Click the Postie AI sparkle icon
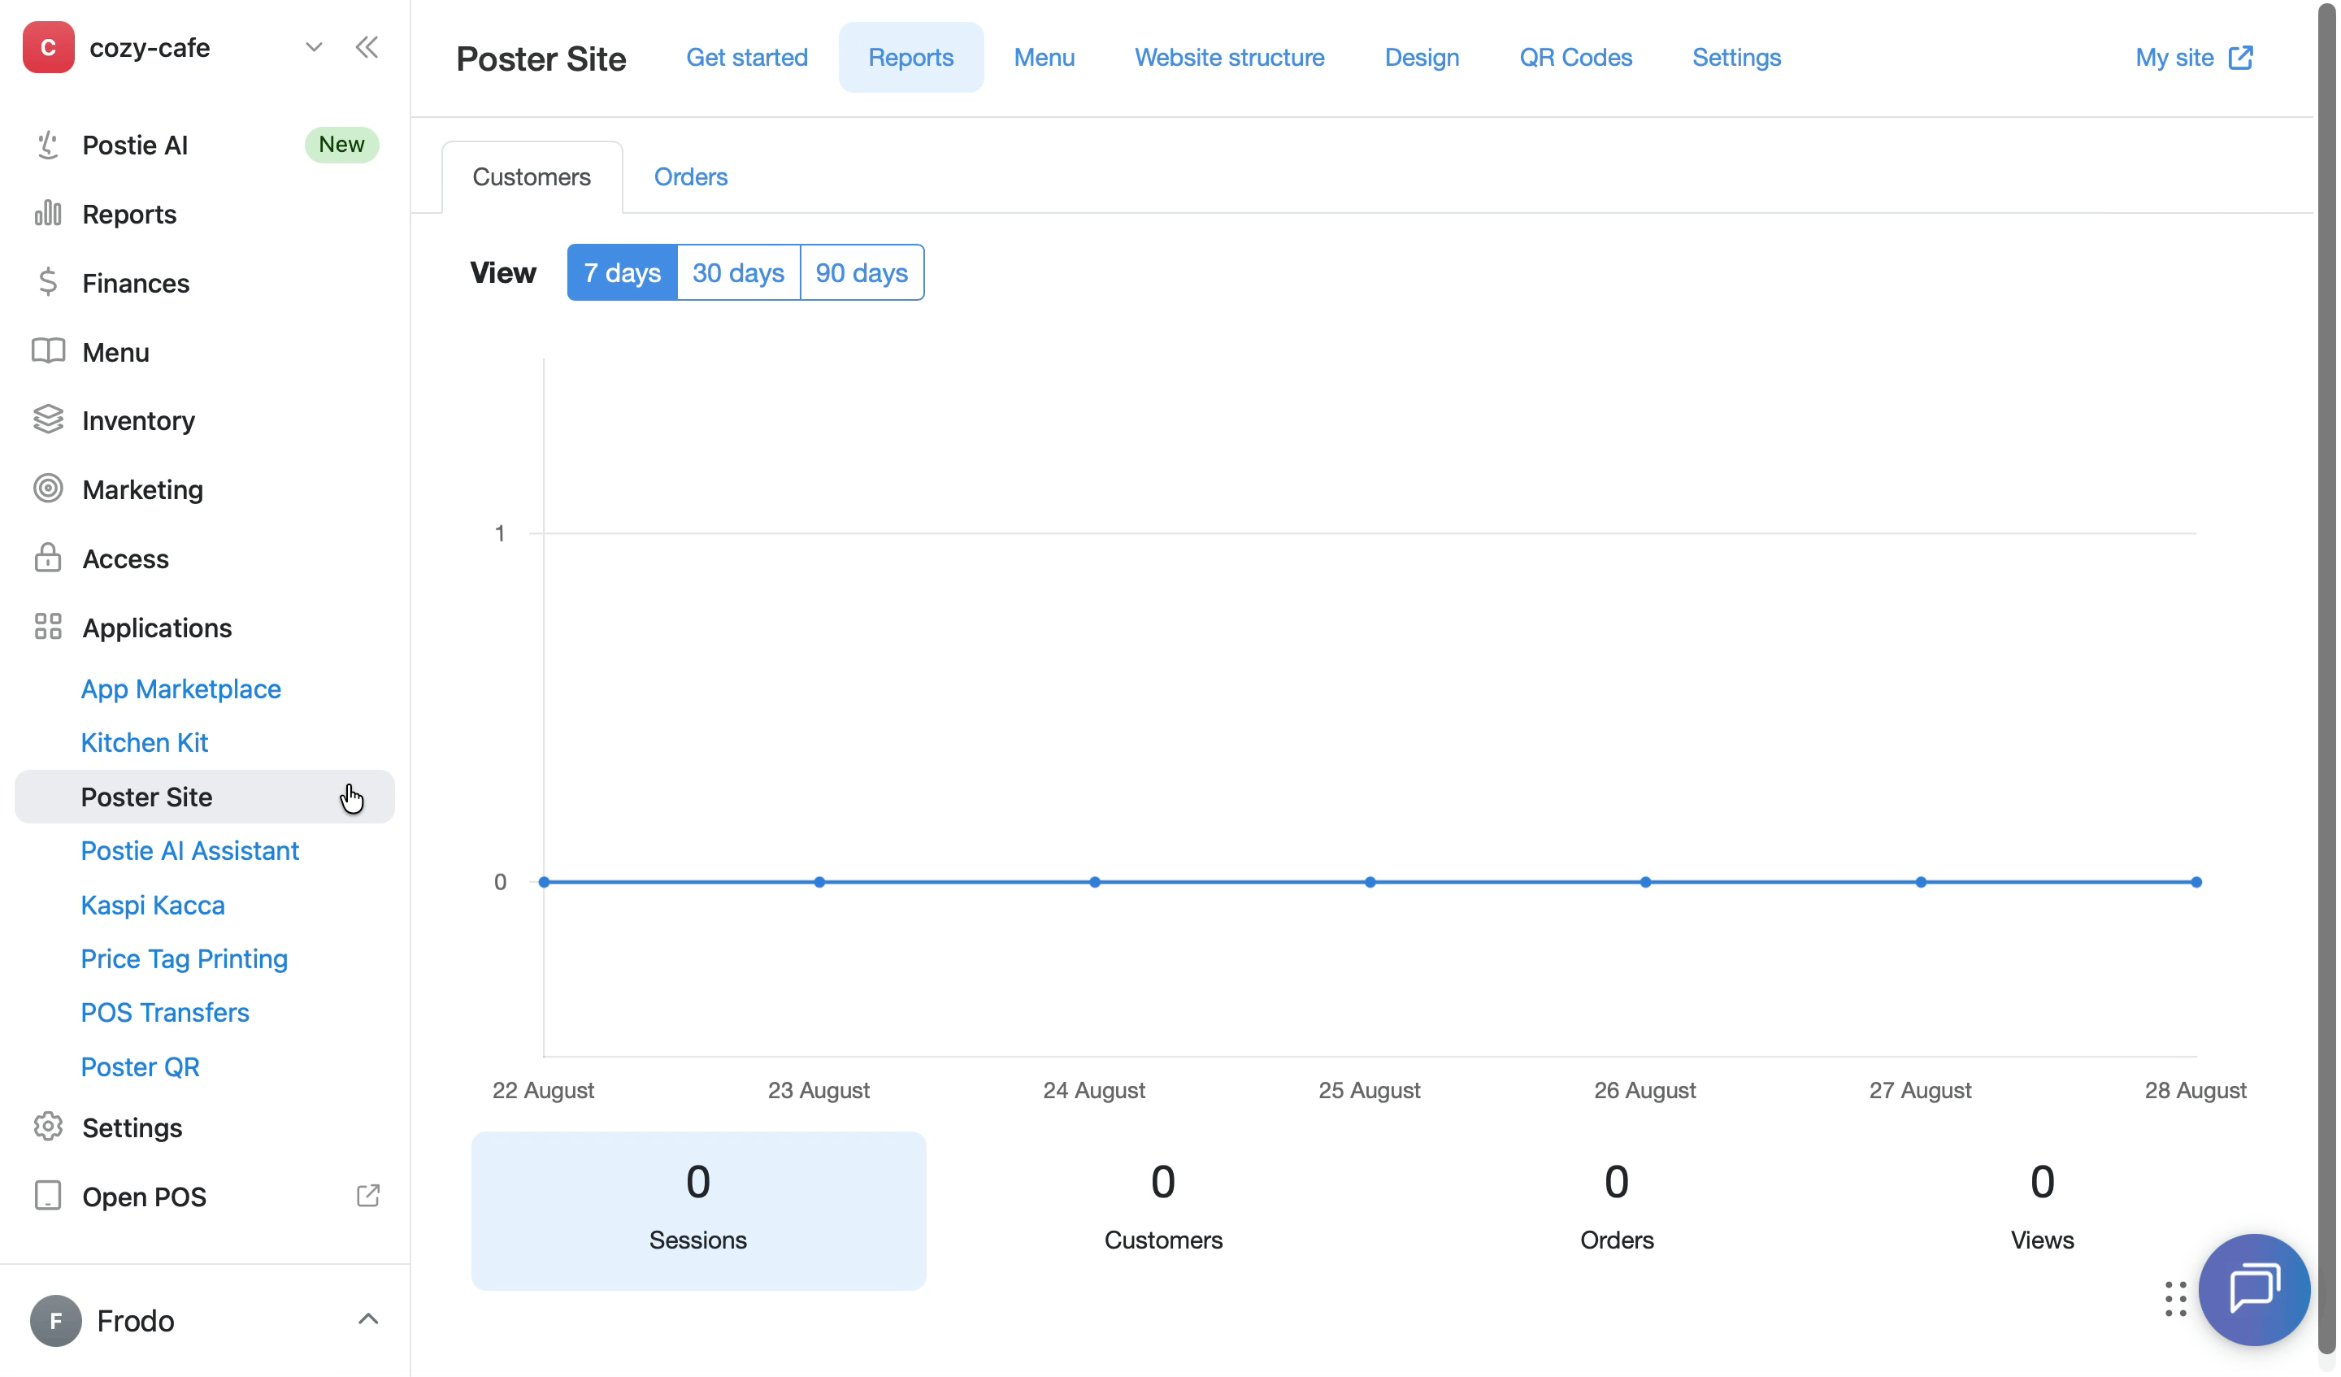The image size is (2341, 1377). tap(47, 145)
